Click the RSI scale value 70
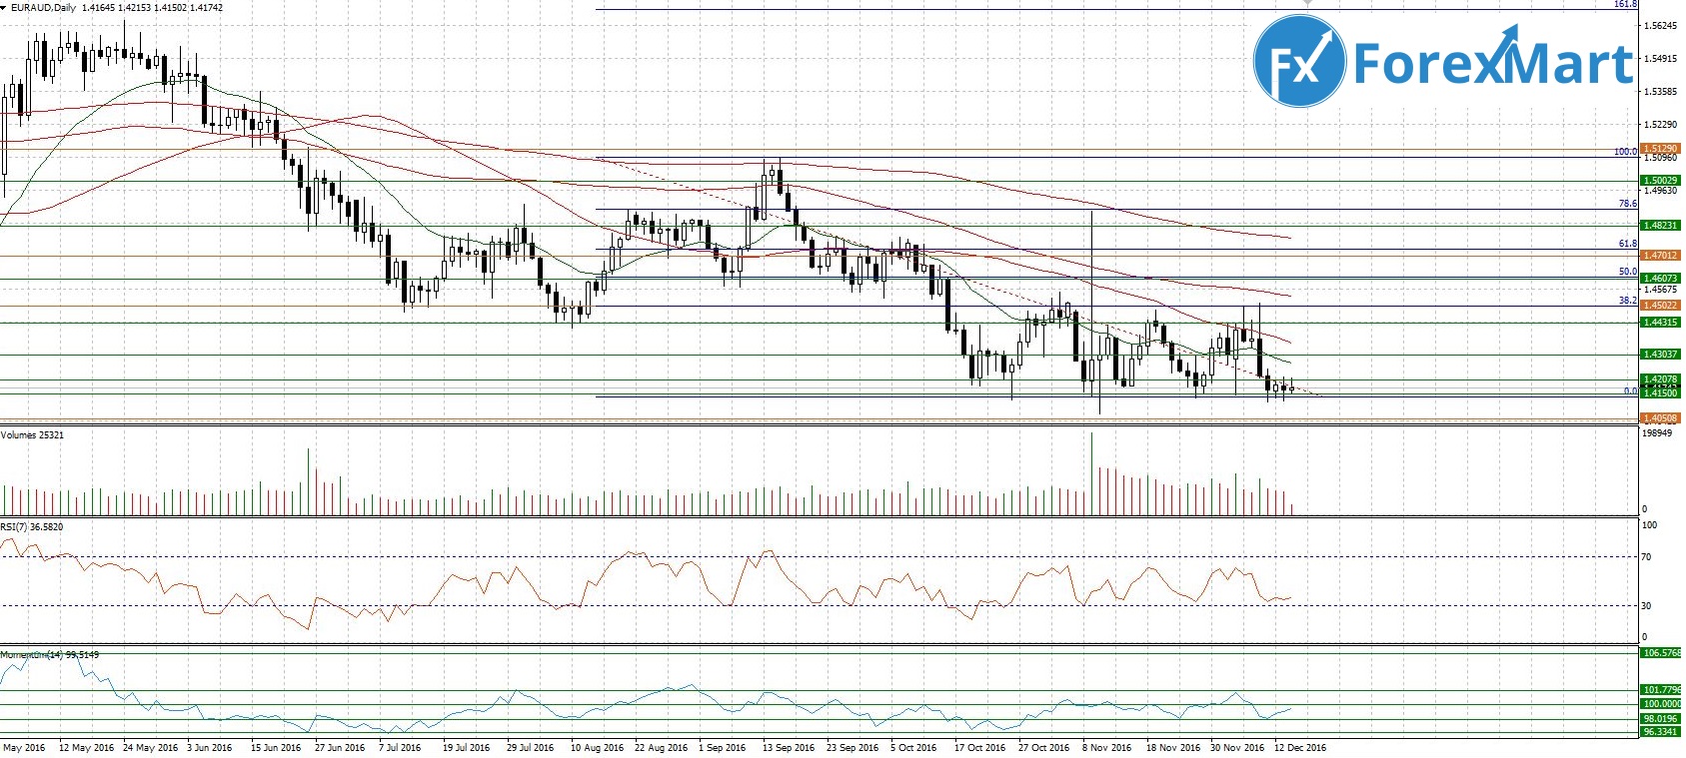This screenshot has height=758, width=1686. (x=1647, y=557)
